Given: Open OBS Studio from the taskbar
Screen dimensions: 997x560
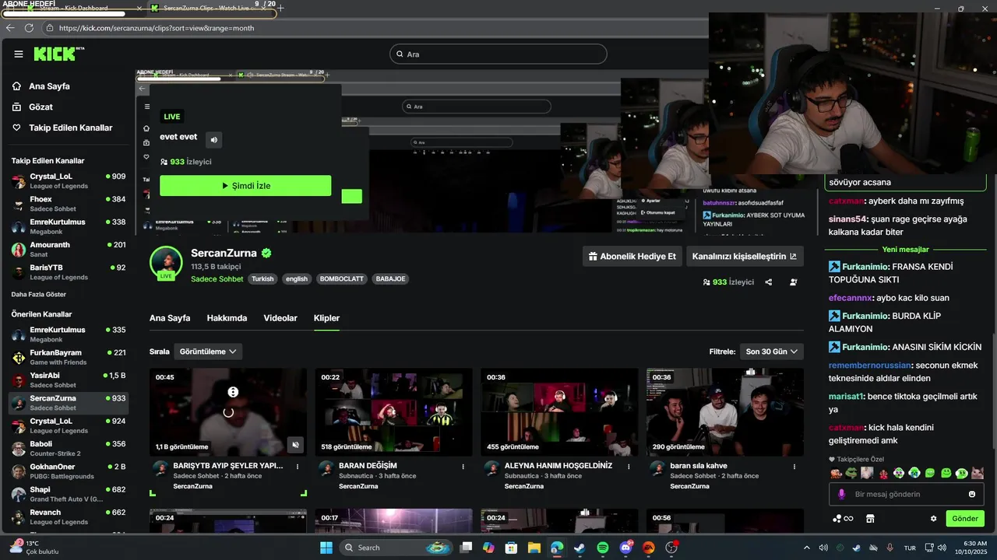Looking at the screenshot, I should (x=671, y=548).
